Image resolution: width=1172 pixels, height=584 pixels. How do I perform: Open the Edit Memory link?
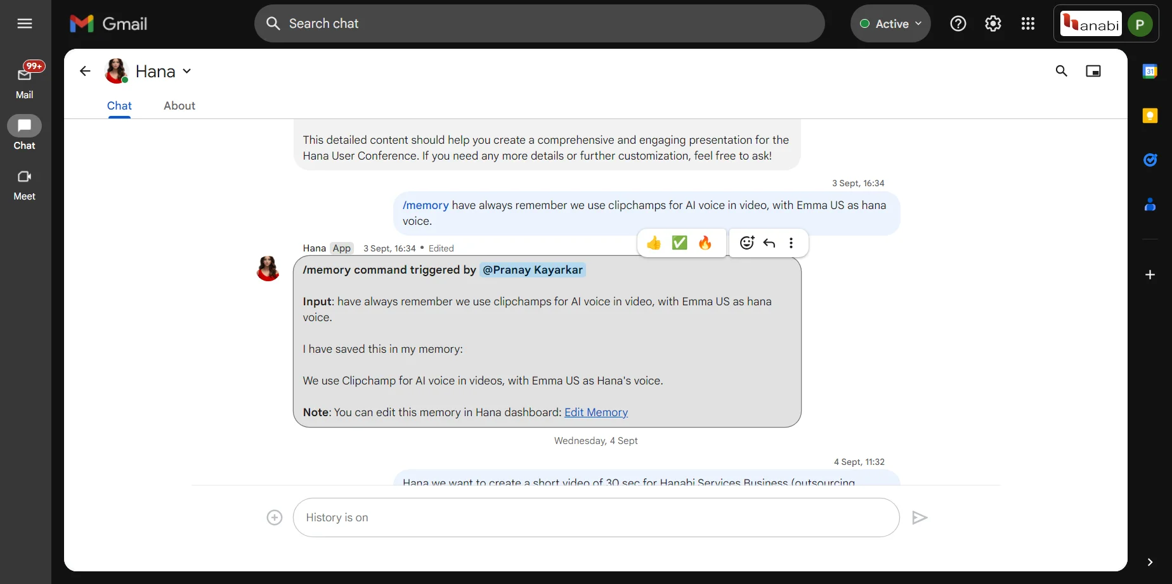(596, 412)
